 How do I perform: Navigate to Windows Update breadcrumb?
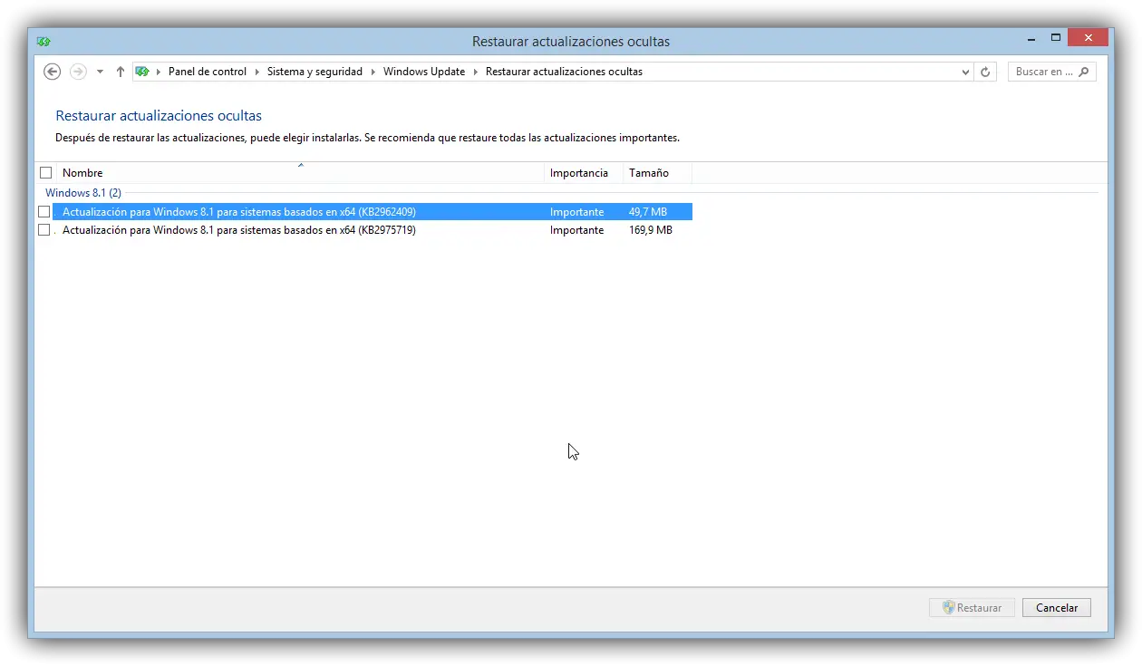[x=424, y=72]
